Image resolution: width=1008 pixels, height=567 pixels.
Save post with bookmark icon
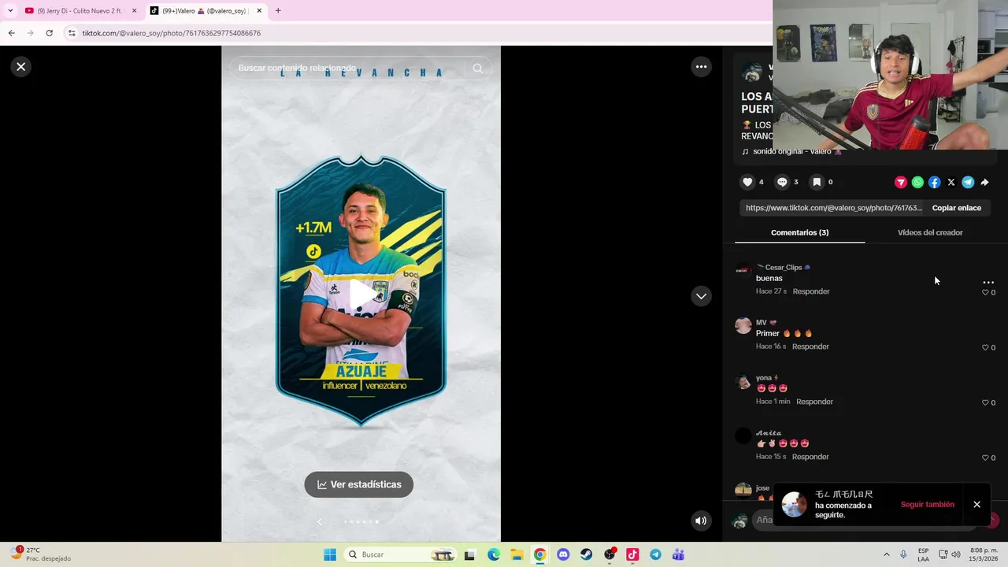[817, 182]
